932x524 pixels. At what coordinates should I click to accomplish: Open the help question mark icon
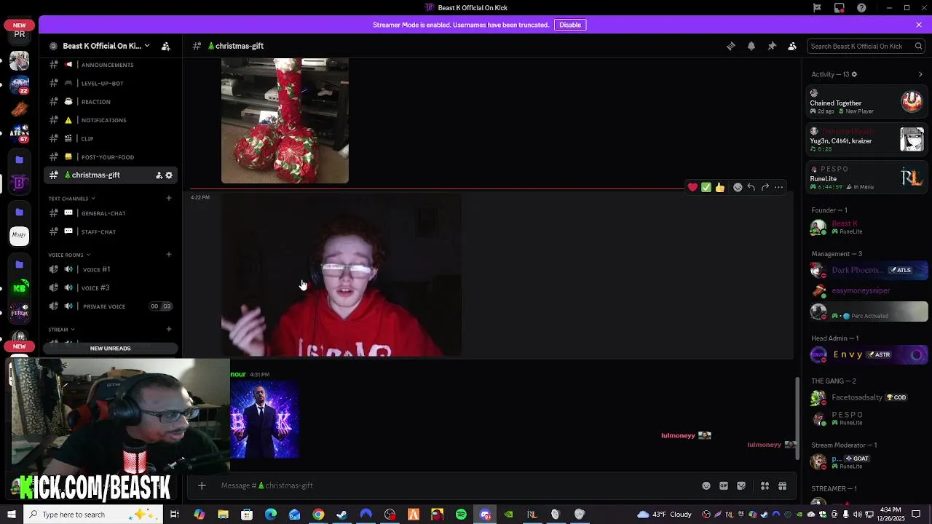(862, 8)
